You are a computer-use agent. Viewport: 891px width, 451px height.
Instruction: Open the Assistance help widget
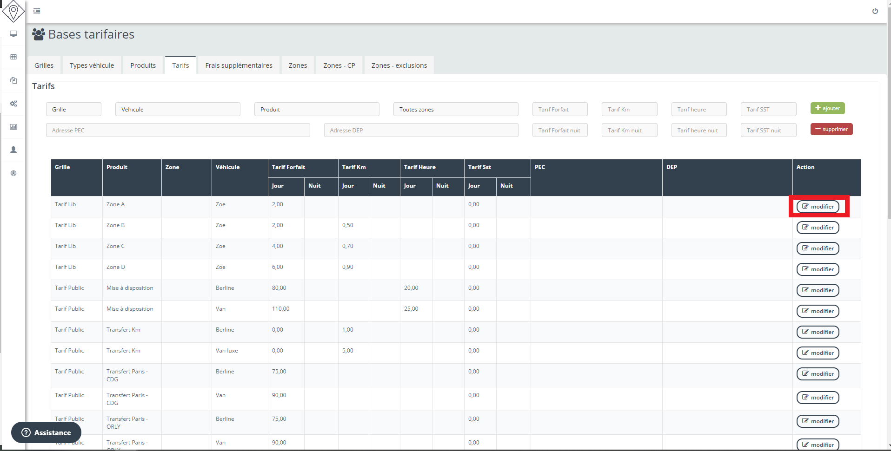47,432
